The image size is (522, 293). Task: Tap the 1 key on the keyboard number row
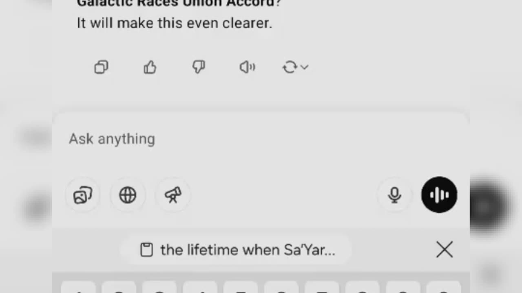coord(79,287)
